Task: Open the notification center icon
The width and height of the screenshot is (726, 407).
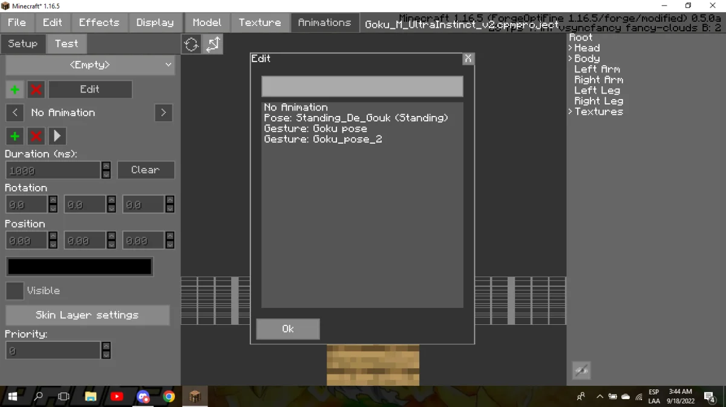Action: (710, 397)
